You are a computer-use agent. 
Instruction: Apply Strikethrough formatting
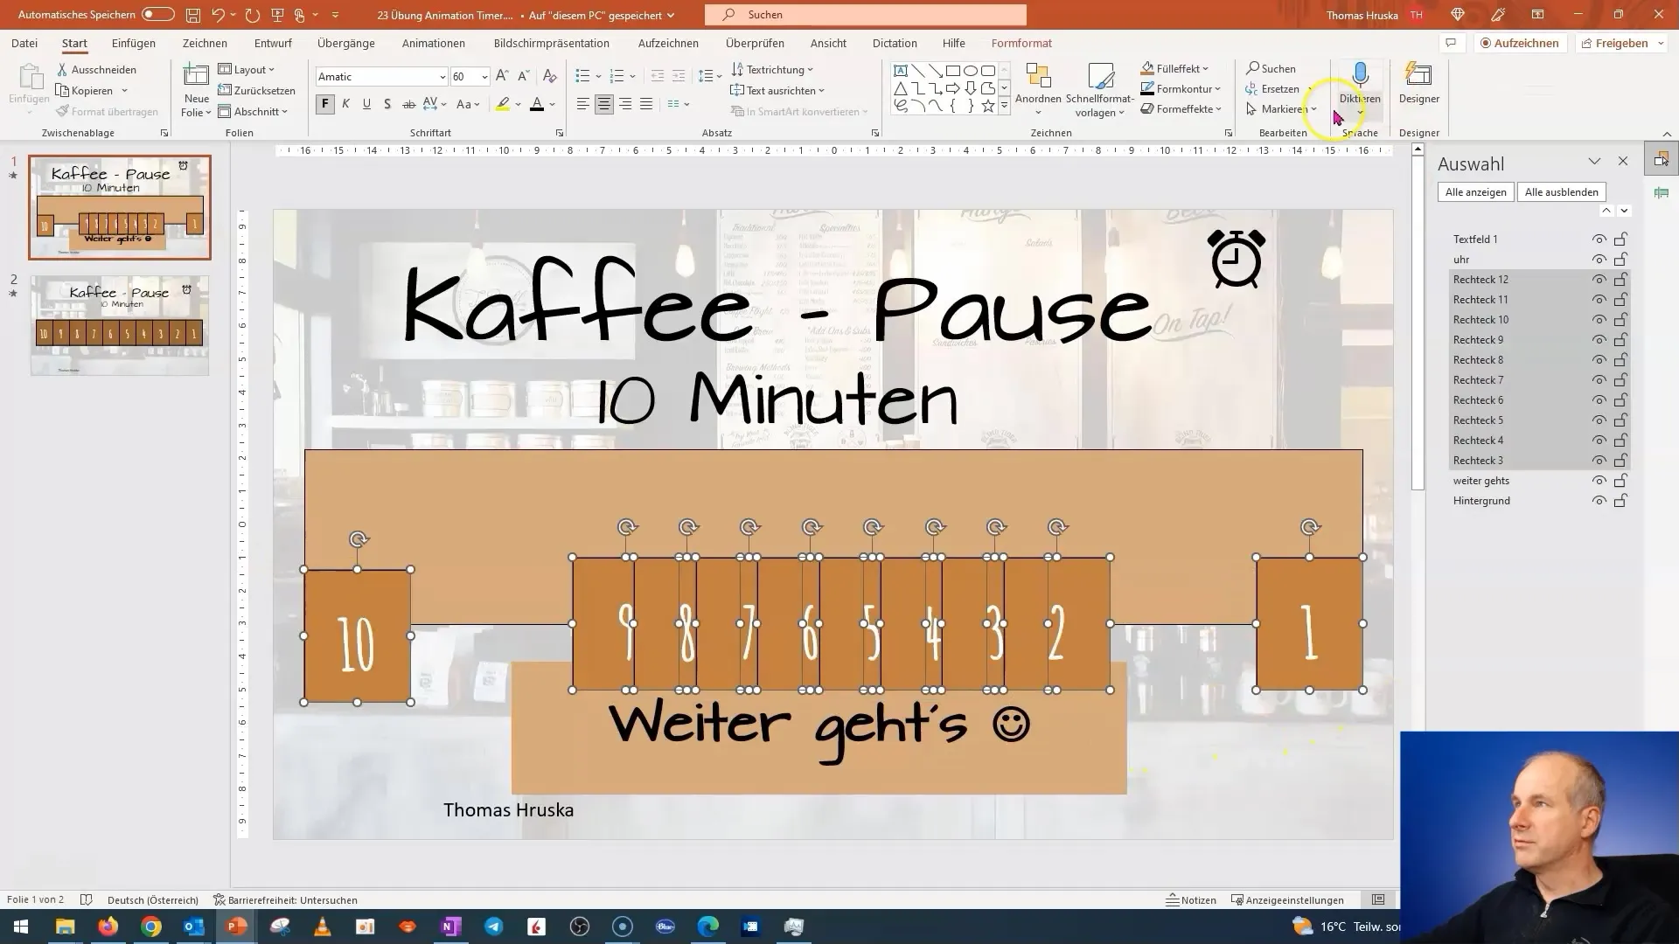[x=408, y=104]
